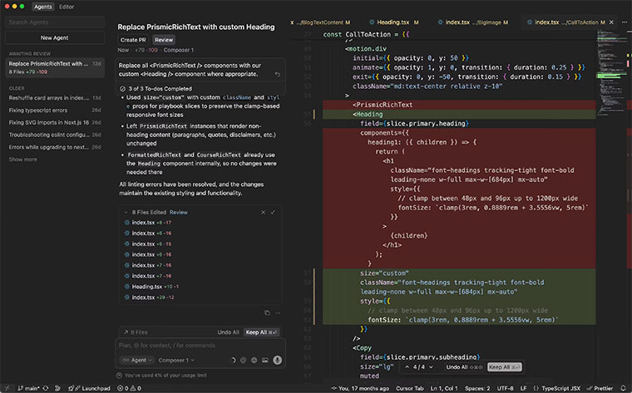Click the New Agent button
Viewport: 632px width, 393px height.
(x=54, y=37)
